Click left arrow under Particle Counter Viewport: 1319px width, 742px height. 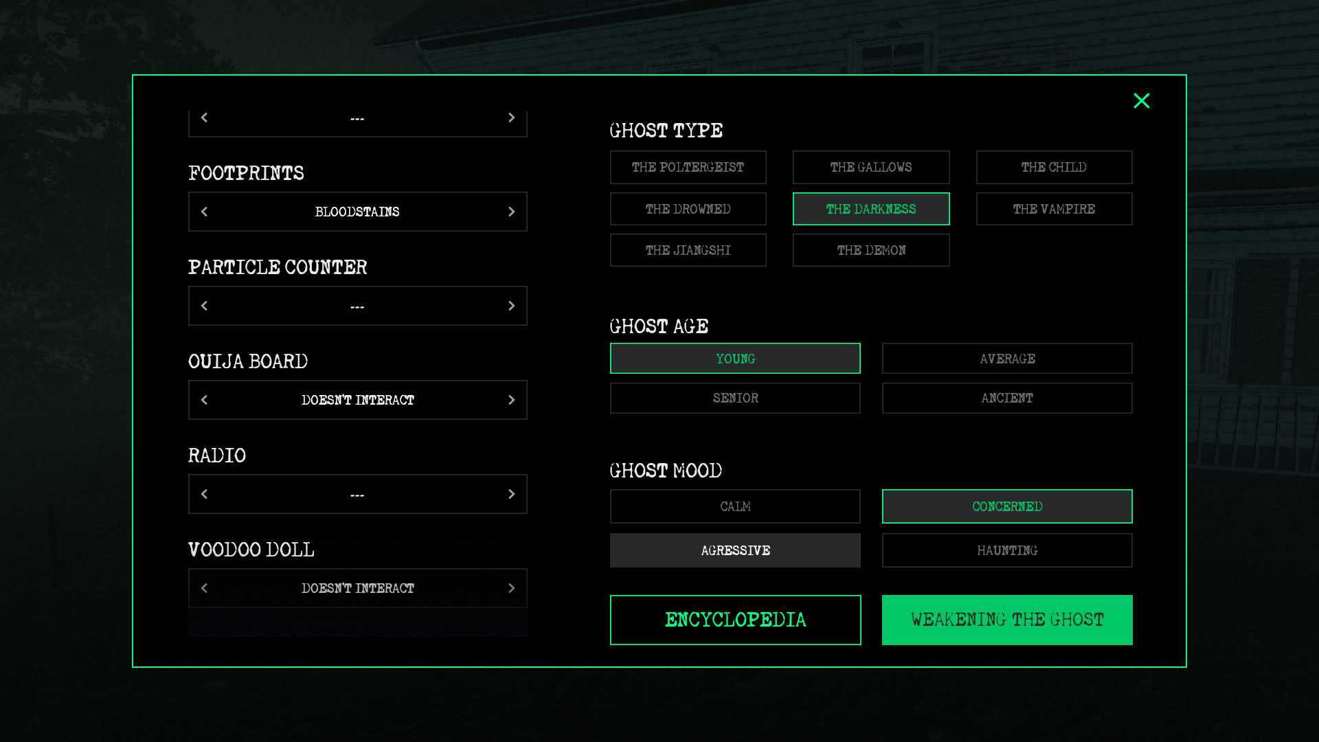[204, 306]
